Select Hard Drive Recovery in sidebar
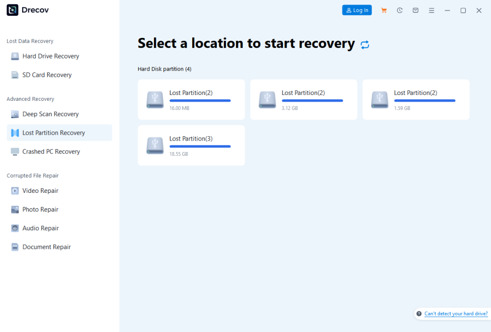The height and width of the screenshot is (332, 491). coord(51,56)
